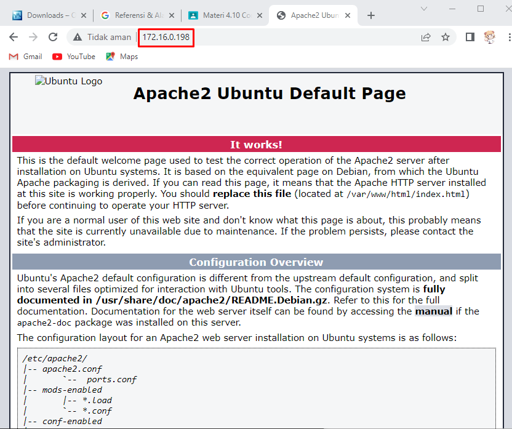512x429 pixels.
Task: Go back to the previous page
Action: tap(14, 37)
